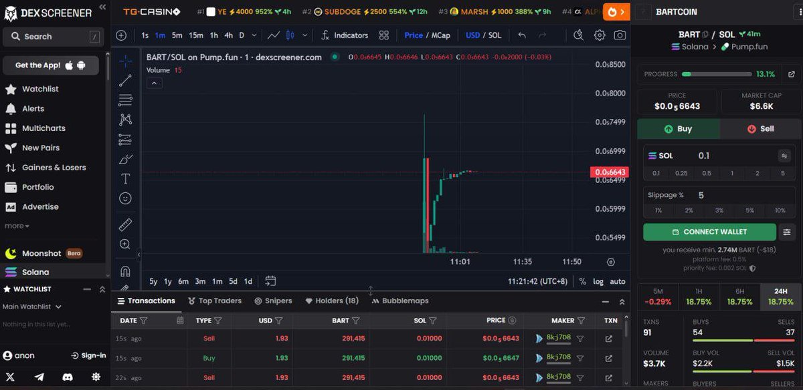Image resolution: width=803 pixels, height=390 pixels.
Task: Select the 15m timeframe
Action: pos(196,35)
